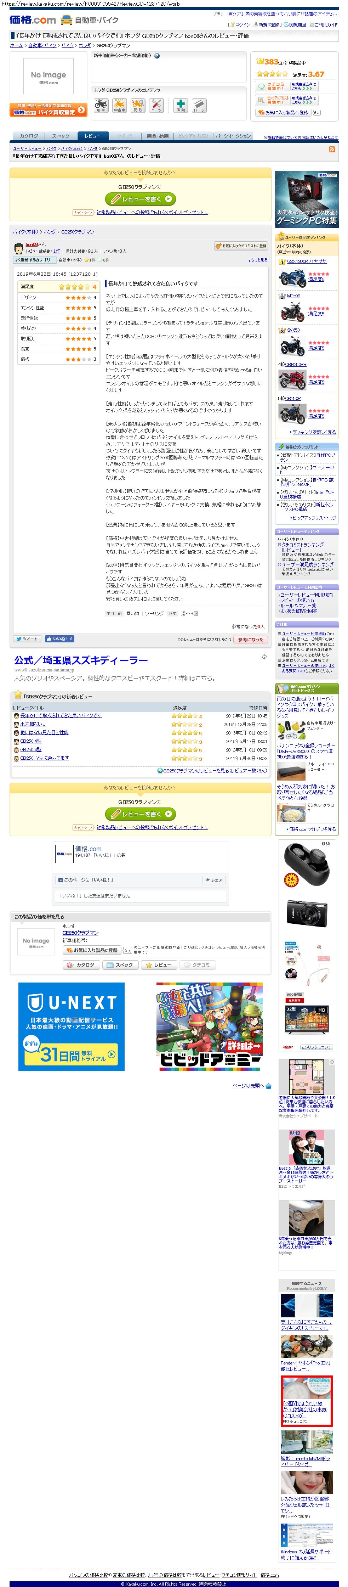Image resolution: width=348 pixels, height=1587 pixels.
Task: Click the Facebook いいね！ button under review
Action: tap(59, 639)
